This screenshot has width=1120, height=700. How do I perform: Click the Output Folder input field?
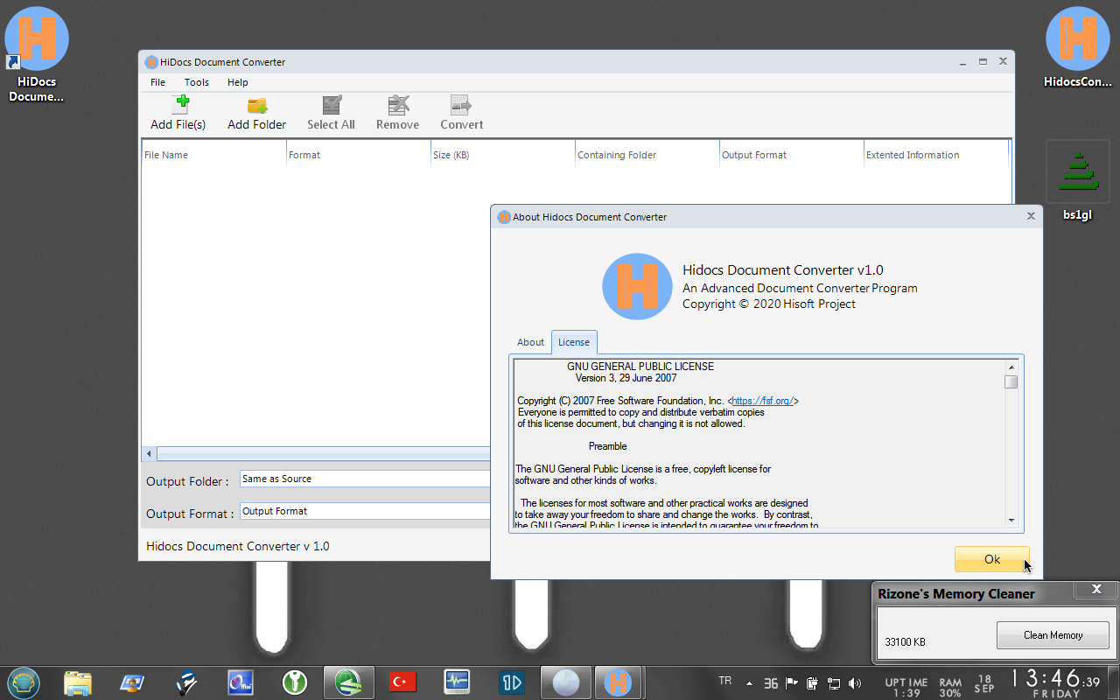click(365, 479)
